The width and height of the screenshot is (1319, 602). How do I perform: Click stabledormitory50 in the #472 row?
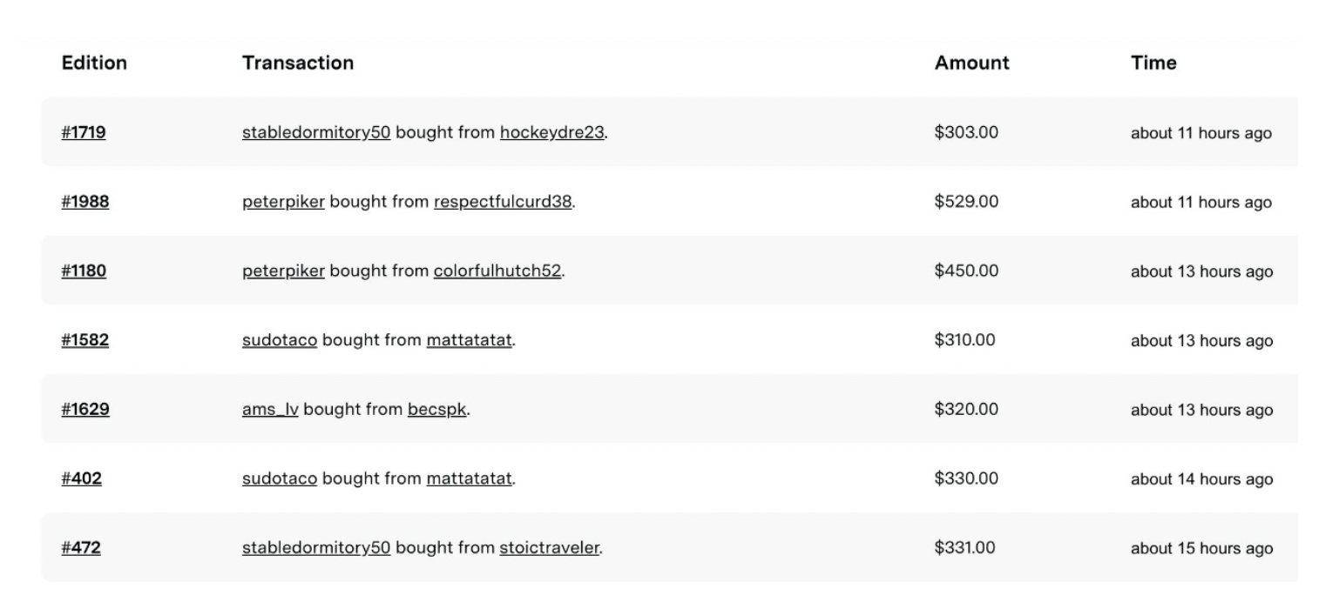coord(316,548)
